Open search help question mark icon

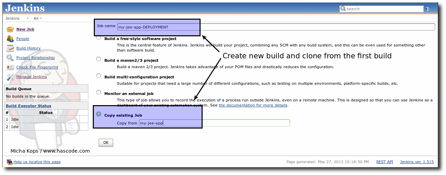pyautogui.click(x=427, y=9)
